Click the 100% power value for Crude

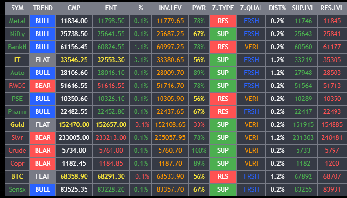click(x=198, y=150)
